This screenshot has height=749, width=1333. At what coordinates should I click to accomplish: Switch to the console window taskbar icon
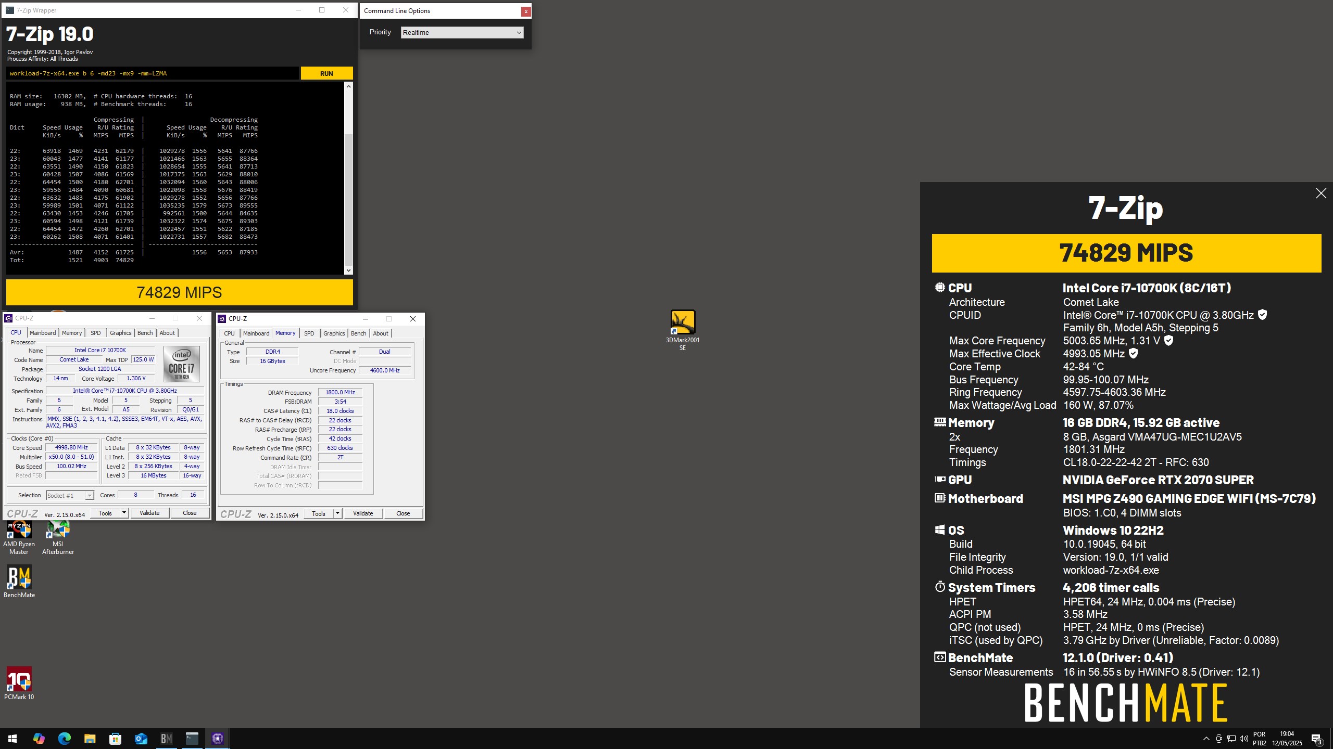coord(192,739)
